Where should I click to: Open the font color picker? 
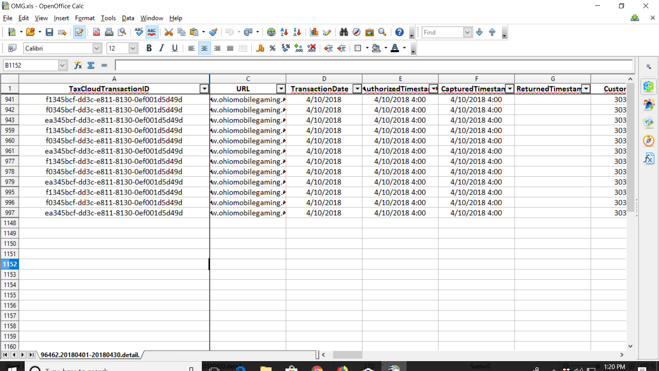pyautogui.click(x=404, y=48)
